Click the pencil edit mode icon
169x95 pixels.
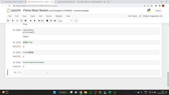click(x=140, y=16)
